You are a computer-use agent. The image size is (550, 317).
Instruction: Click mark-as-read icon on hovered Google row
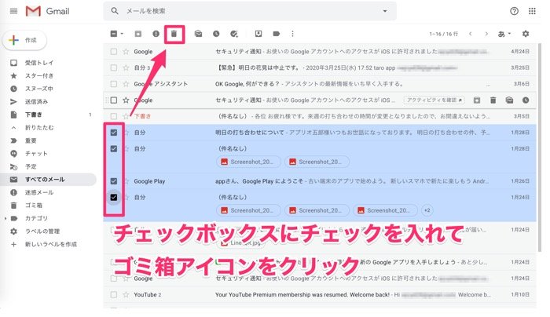click(x=509, y=100)
